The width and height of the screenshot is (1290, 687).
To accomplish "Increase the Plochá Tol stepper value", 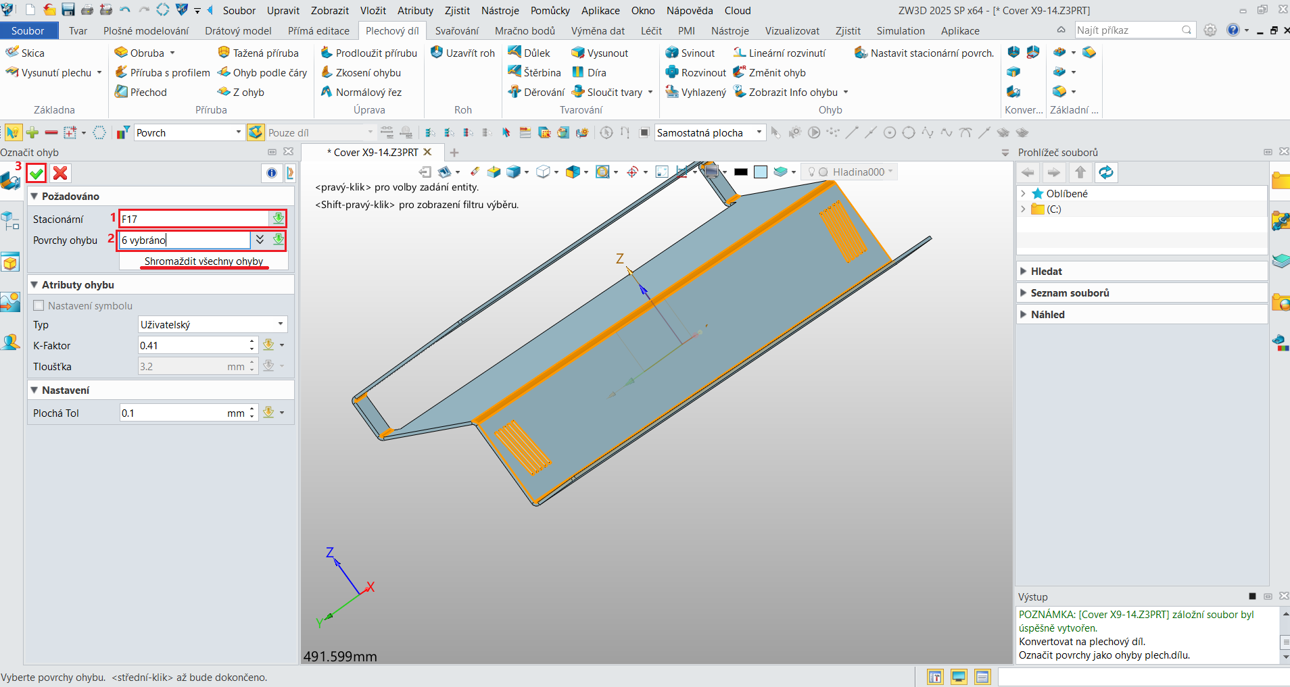I will (x=252, y=409).
